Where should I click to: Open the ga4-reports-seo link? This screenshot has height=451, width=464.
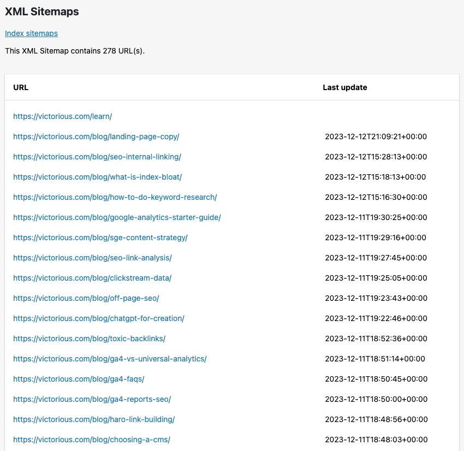click(92, 399)
